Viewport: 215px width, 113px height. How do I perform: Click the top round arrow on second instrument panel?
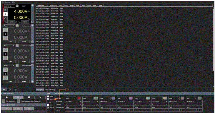32,25
